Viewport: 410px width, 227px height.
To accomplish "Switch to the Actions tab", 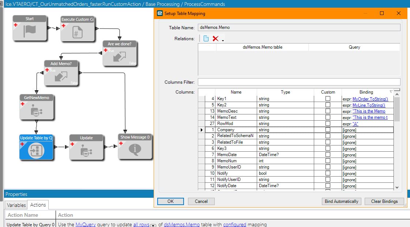I will click(38, 205).
